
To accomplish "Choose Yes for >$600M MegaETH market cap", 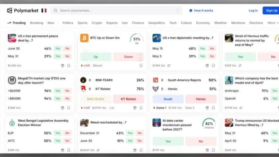I will click(x=57, y=91).
